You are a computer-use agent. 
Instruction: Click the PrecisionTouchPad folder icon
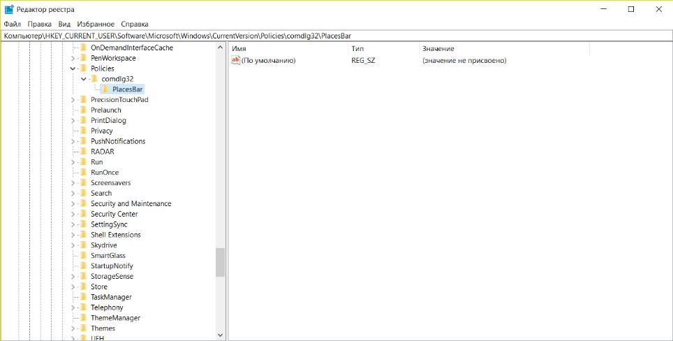point(83,100)
